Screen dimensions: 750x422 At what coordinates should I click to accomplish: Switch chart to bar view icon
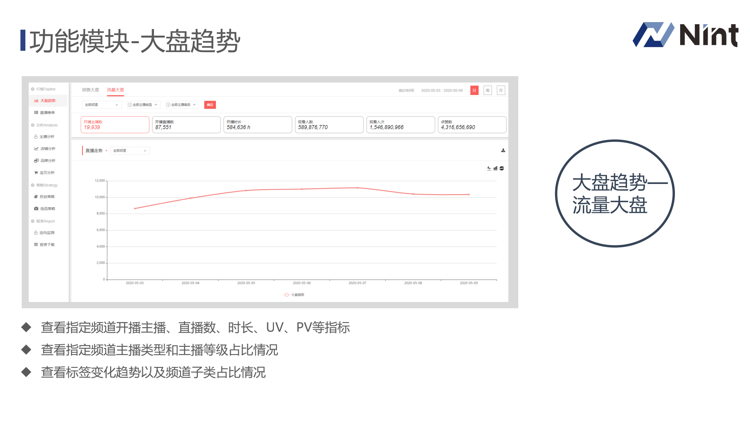495,168
